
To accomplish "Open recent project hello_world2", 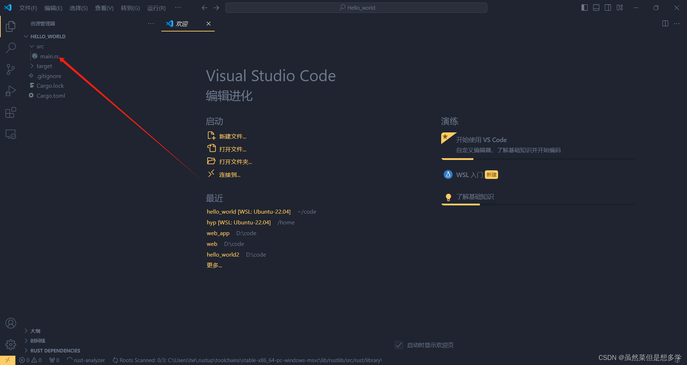I will (x=223, y=254).
